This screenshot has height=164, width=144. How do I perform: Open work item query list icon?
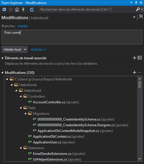point(140,58)
